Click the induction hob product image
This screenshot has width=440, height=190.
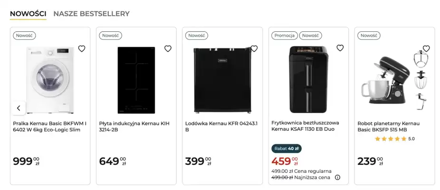136,80
